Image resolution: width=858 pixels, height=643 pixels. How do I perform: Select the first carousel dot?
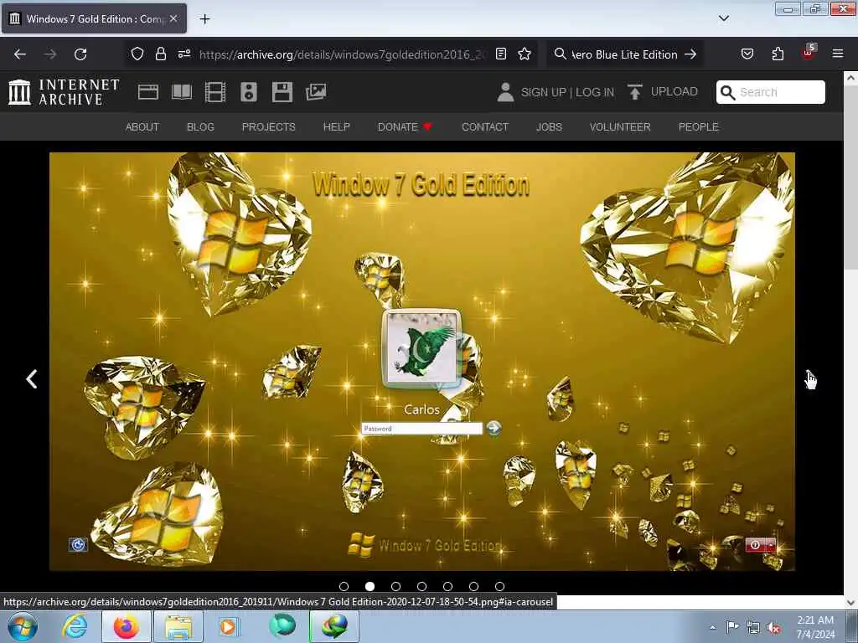(344, 586)
